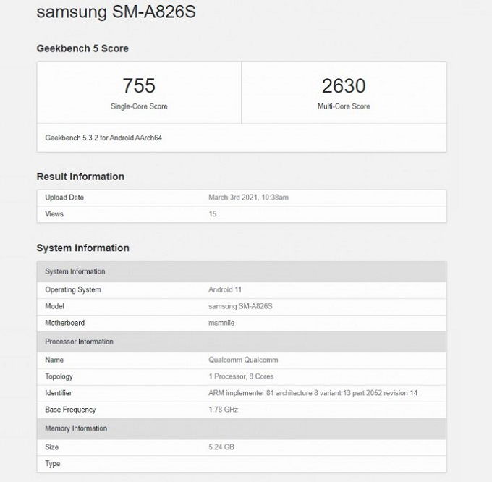Select the motherboard value msmnile

click(221, 323)
